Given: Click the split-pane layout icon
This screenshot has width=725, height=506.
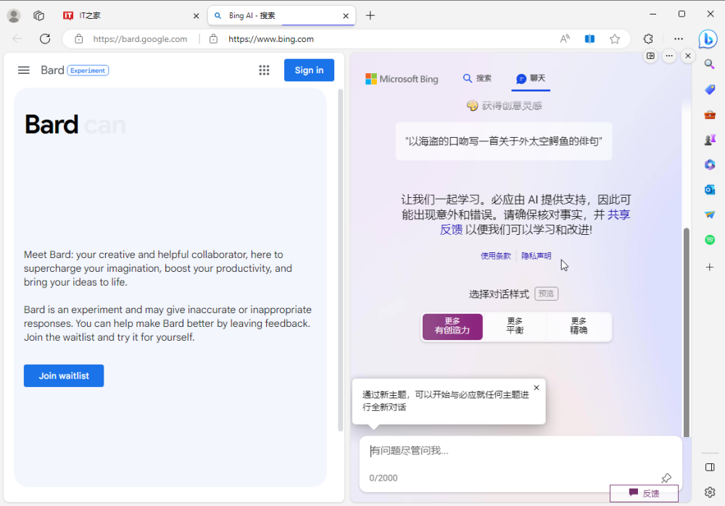Looking at the screenshot, I should click(650, 56).
